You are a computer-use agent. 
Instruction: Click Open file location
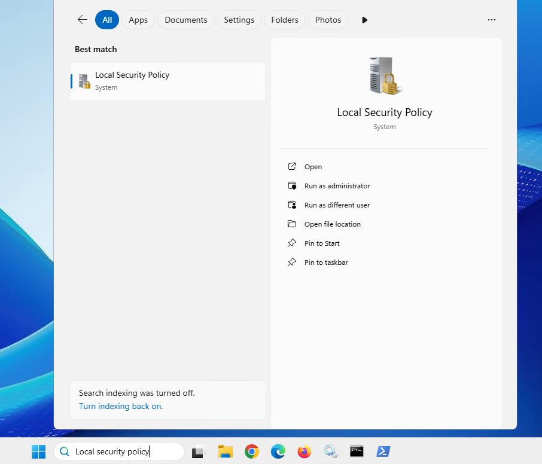click(x=332, y=224)
